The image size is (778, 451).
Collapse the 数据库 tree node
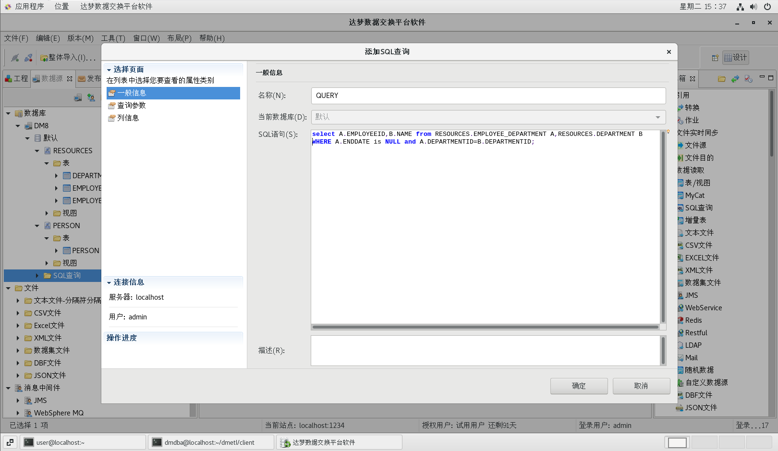pyautogui.click(x=8, y=113)
